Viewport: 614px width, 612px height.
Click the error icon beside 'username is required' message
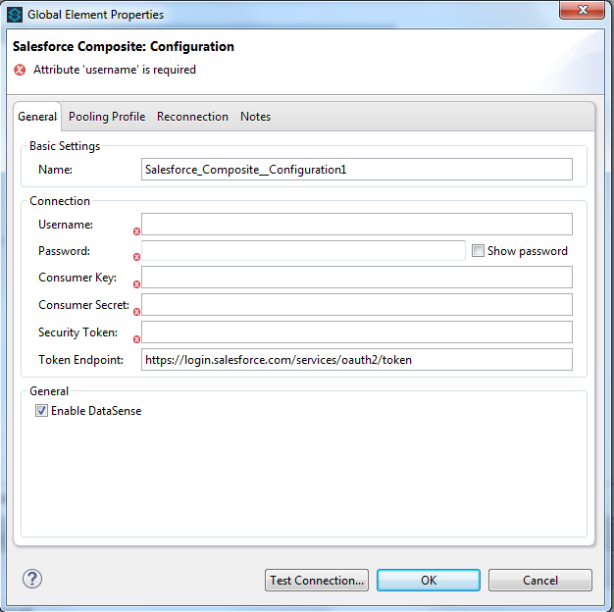click(20, 70)
